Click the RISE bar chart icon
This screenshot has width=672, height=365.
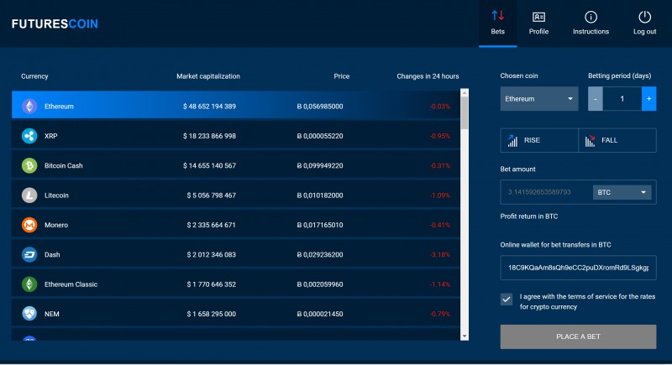[x=512, y=140]
